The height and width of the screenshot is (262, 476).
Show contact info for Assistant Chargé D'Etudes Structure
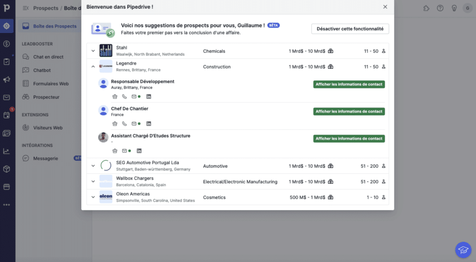[x=349, y=138]
